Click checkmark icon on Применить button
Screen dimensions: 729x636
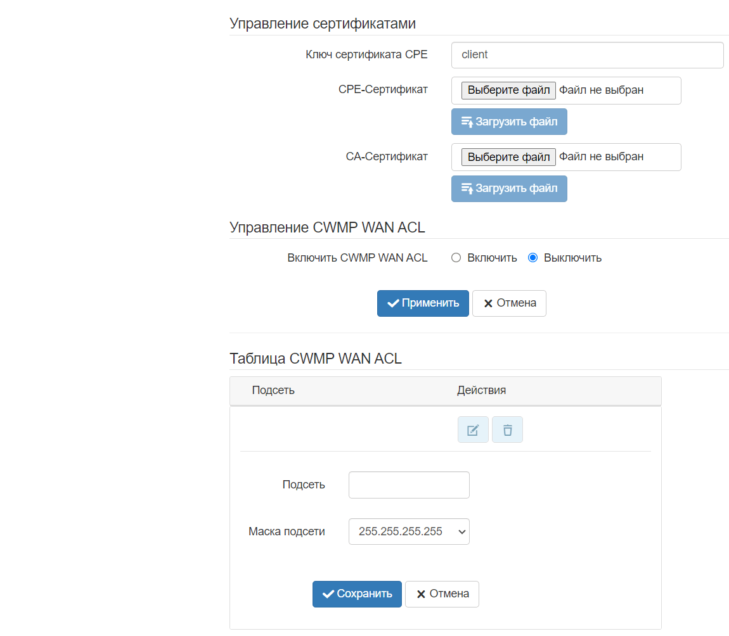[393, 303]
